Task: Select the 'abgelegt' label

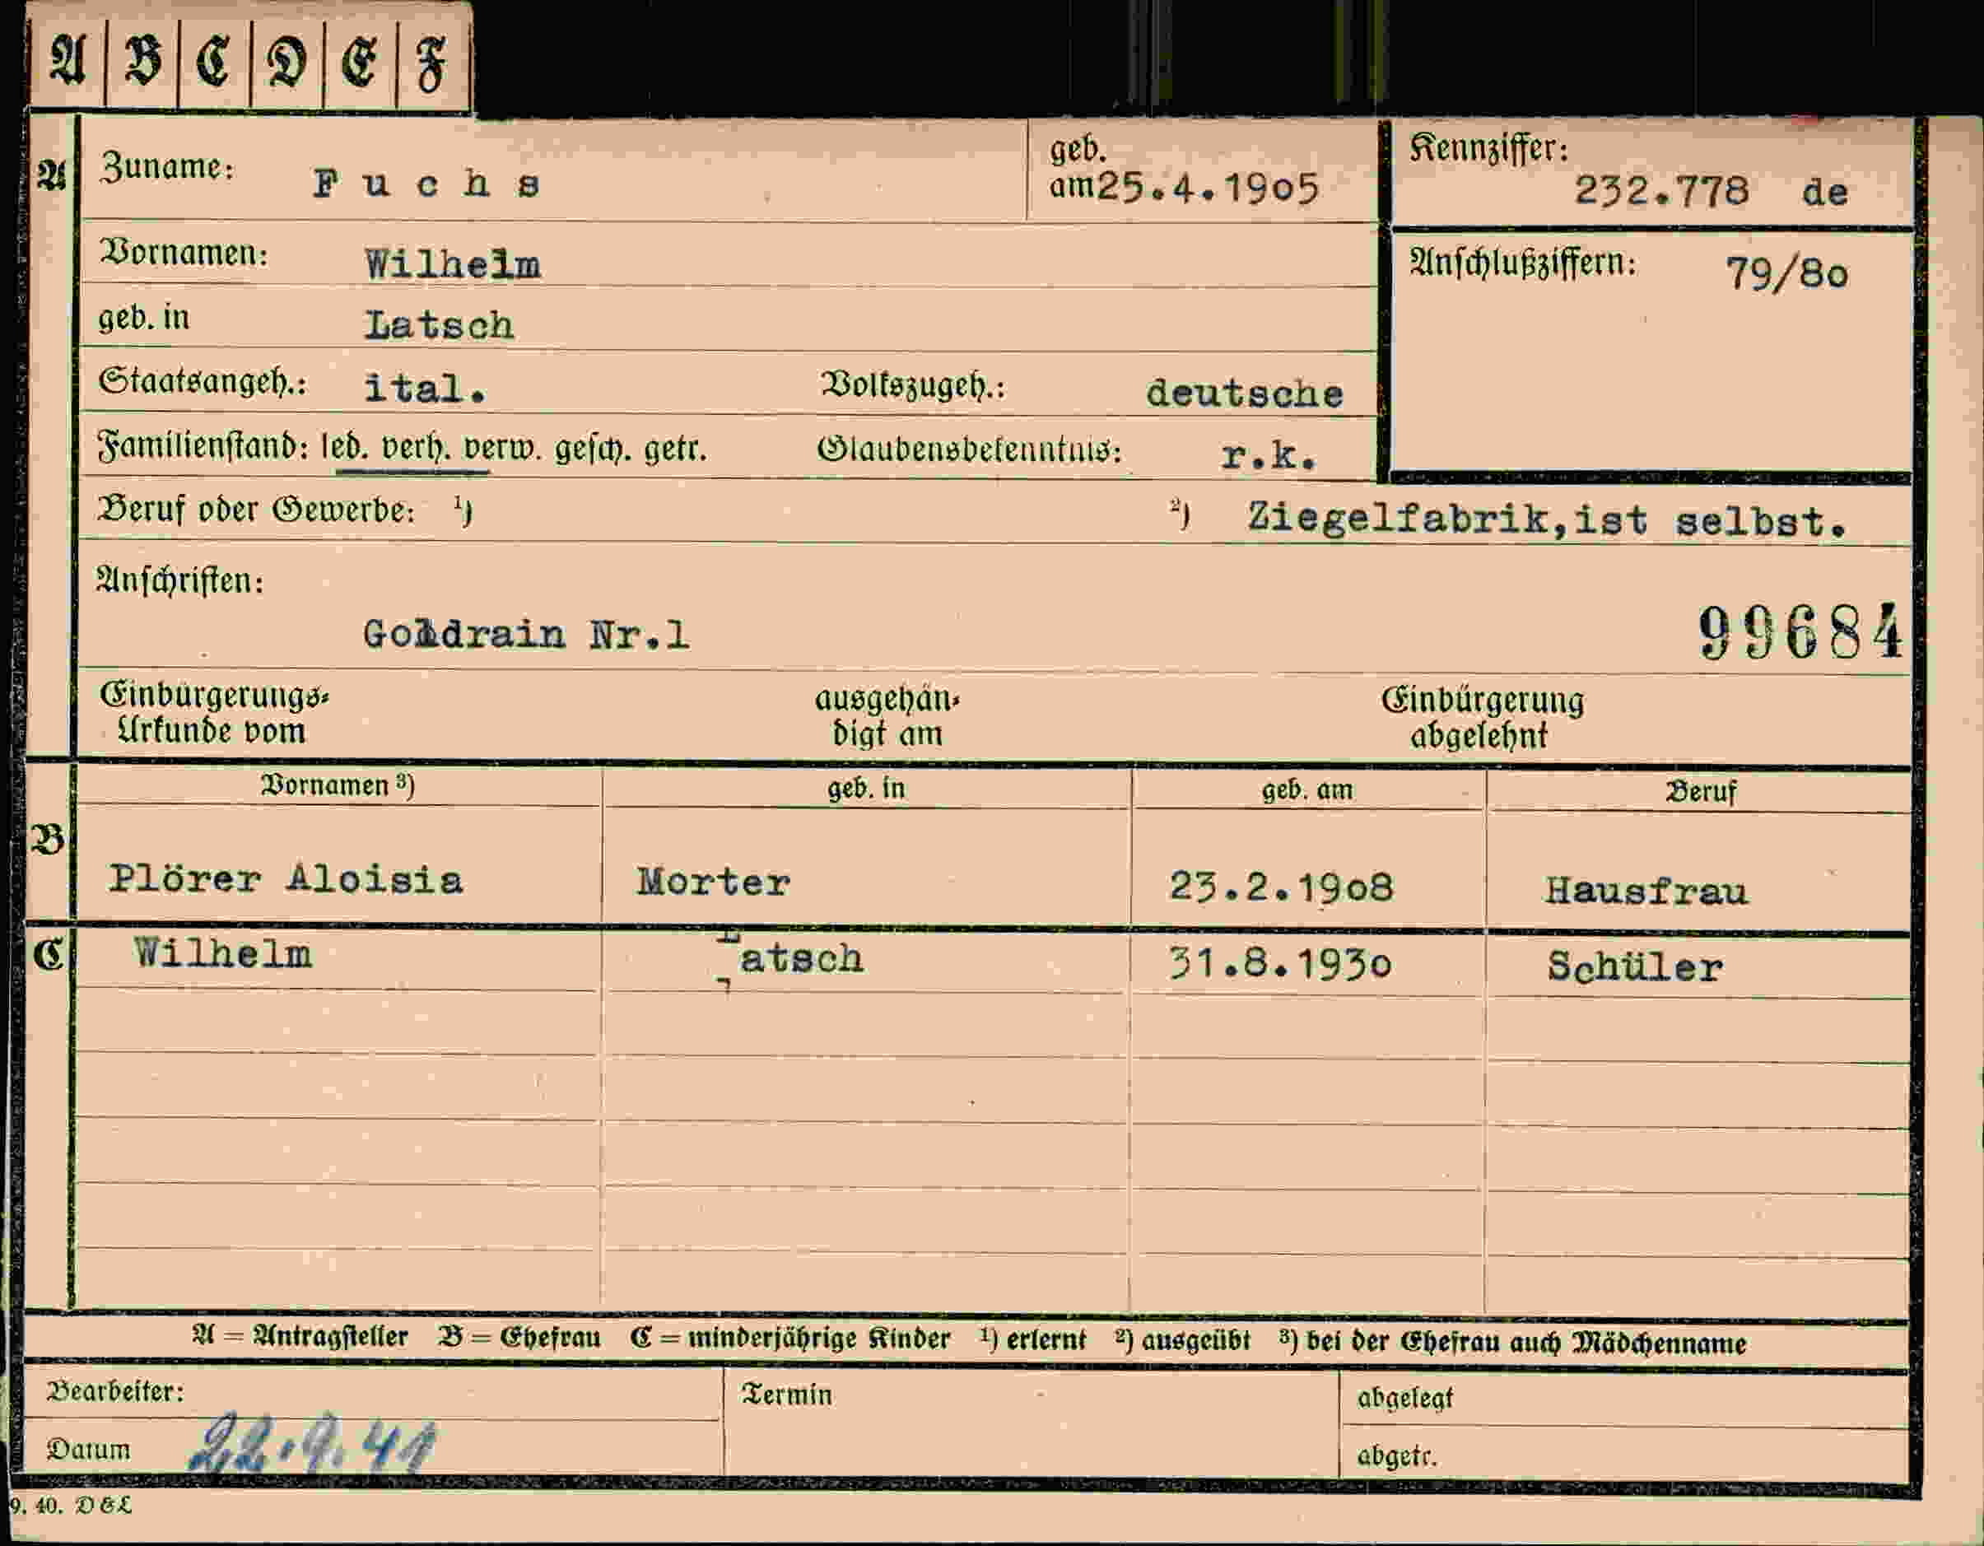Action: point(1405,1398)
